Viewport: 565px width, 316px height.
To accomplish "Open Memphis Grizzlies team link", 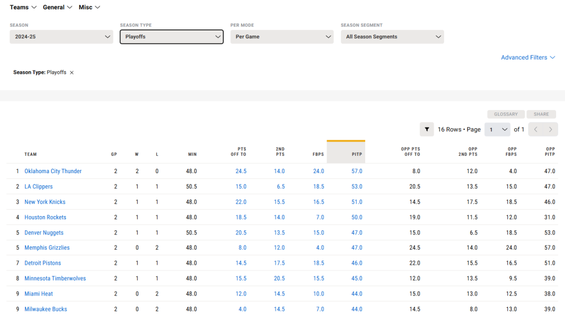I will pyautogui.click(x=47, y=247).
